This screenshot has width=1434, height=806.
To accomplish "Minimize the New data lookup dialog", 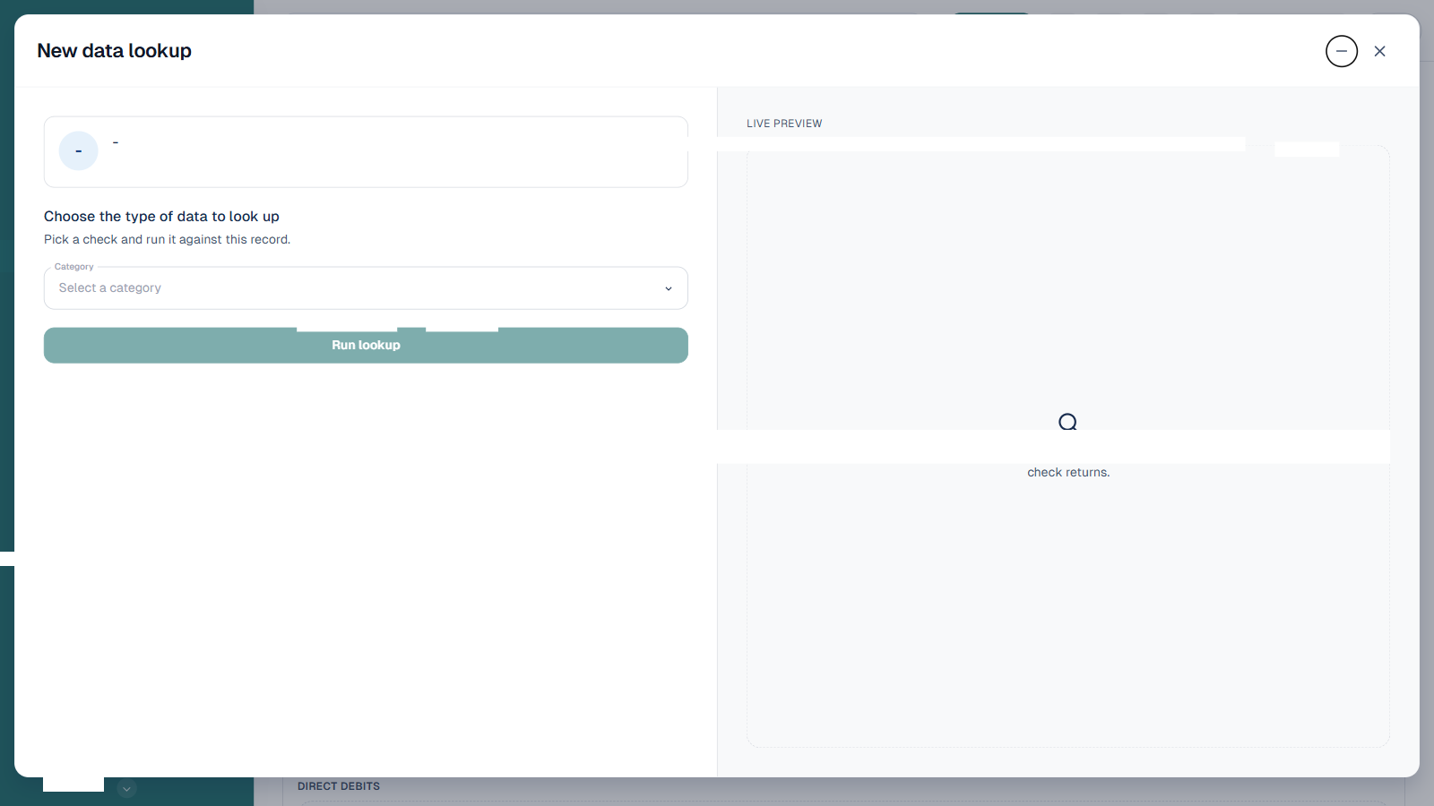I will (1342, 51).
